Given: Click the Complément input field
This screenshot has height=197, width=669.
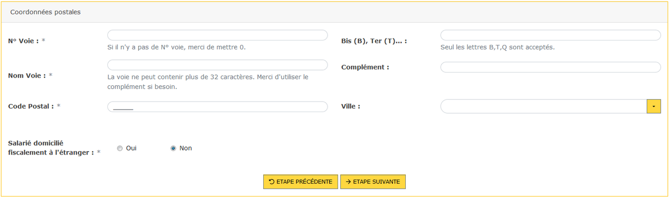Looking at the screenshot, I should click(550, 67).
